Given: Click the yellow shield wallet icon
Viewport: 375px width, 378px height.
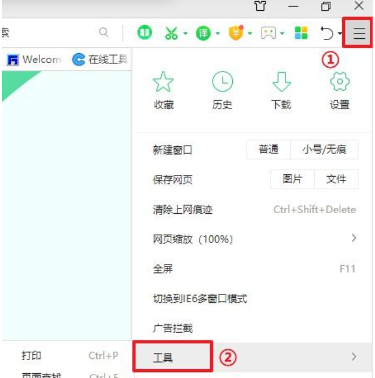Looking at the screenshot, I should (236, 33).
